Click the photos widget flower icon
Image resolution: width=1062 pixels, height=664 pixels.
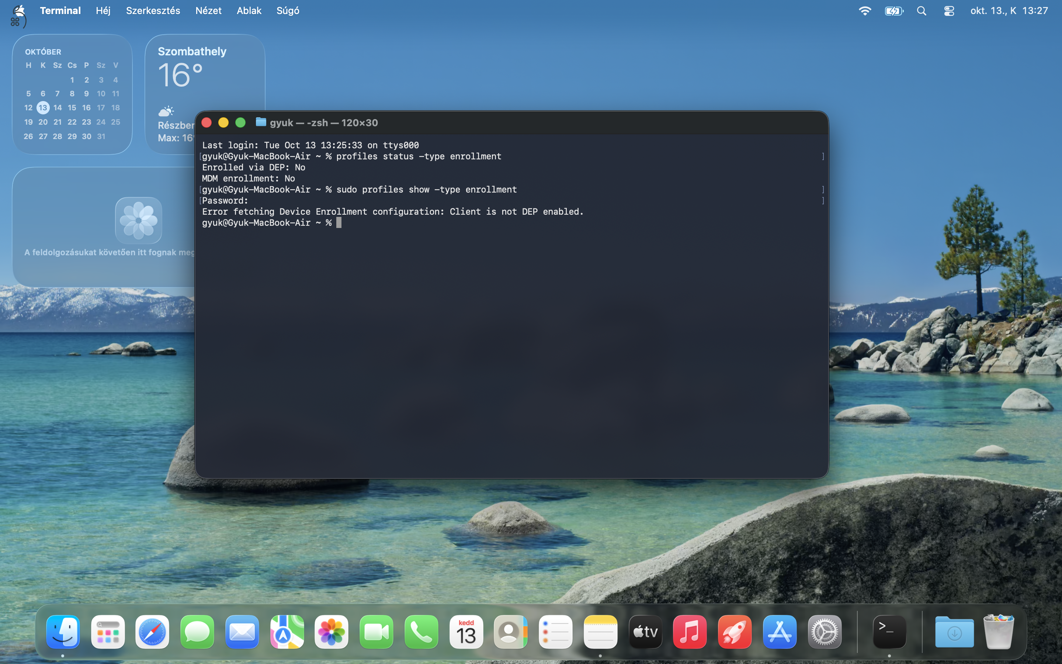pyautogui.click(x=139, y=221)
